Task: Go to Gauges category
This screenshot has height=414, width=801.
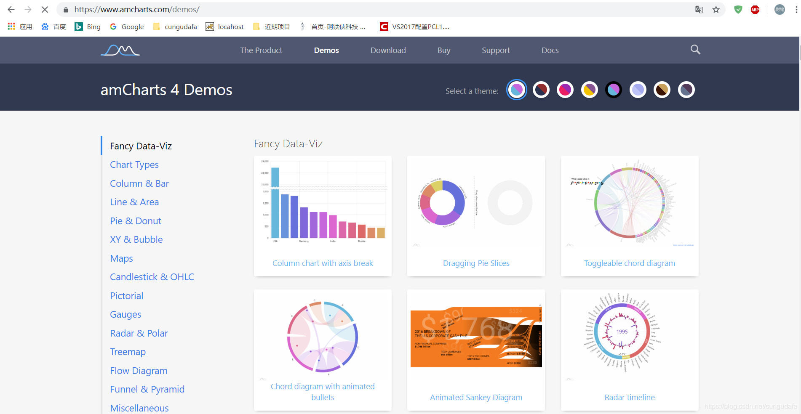Action: click(125, 314)
